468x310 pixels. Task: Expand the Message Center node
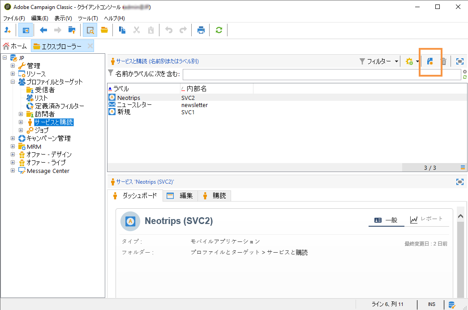click(13, 171)
